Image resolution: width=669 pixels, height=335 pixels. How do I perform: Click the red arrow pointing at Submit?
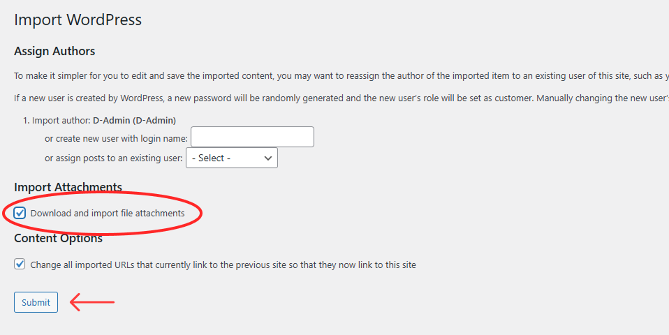pyautogui.click(x=93, y=302)
